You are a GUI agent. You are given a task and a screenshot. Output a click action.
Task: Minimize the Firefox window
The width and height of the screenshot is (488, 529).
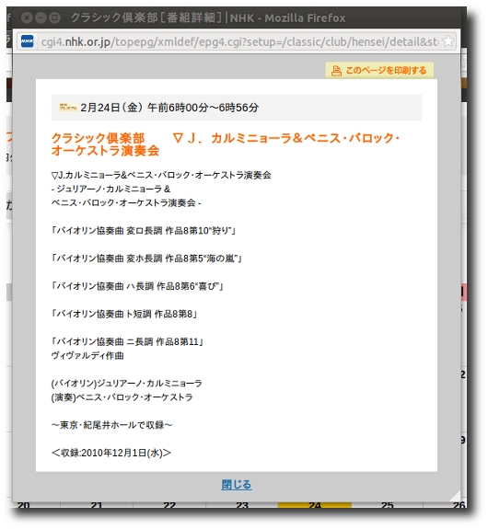(41, 17)
